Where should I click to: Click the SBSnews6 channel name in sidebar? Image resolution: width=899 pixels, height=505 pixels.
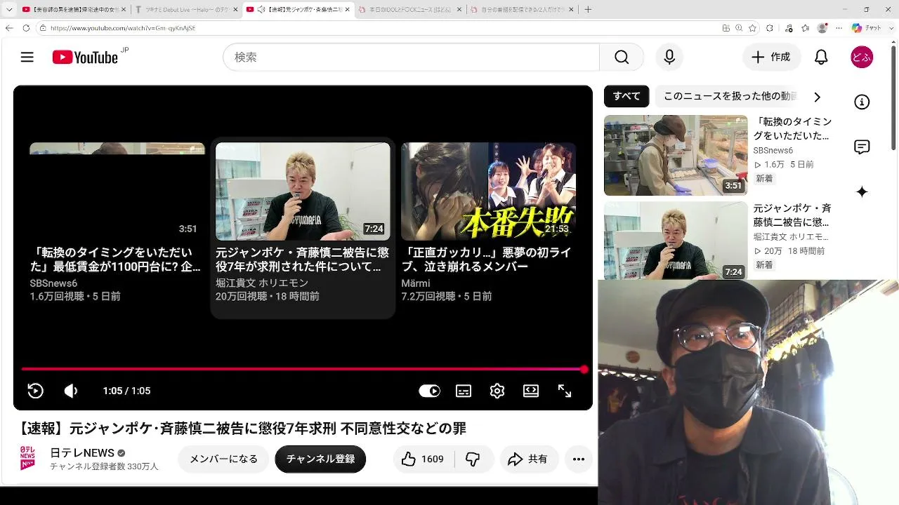tap(773, 151)
